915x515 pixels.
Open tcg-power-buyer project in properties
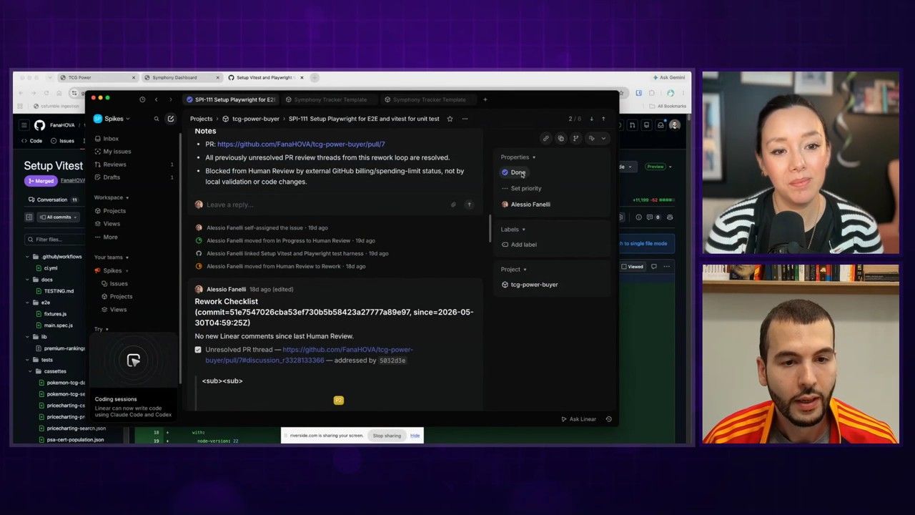tap(530, 285)
